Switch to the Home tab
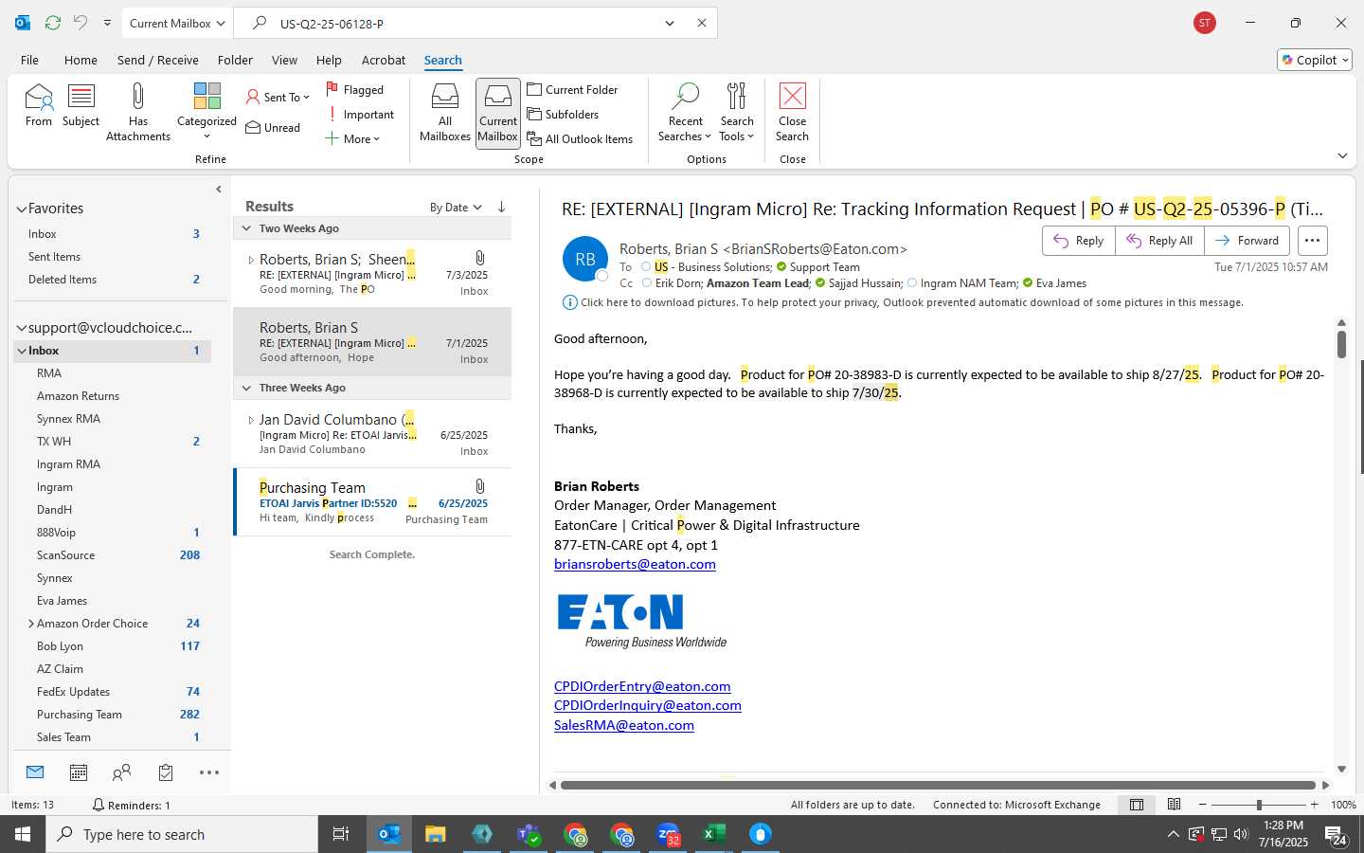This screenshot has width=1364, height=853. coord(81,60)
